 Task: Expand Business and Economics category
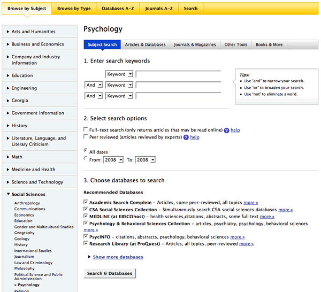click(40, 44)
